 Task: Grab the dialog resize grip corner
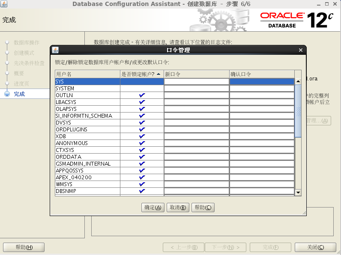(x=304, y=213)
